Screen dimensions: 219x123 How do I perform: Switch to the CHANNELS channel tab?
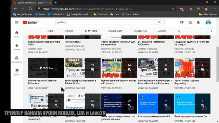pyautogui.click(x=140, y=31)
